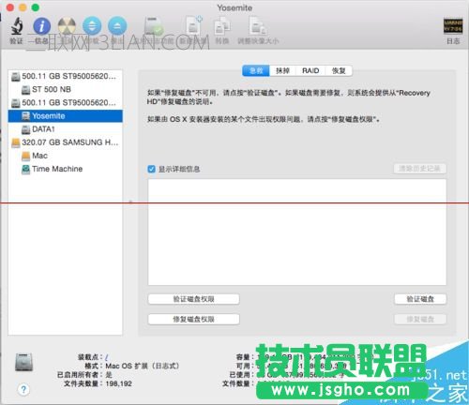Click the Convert toolbar icon
The width and height of the screenshot is (469, 405).
click(x=222, y=26)
